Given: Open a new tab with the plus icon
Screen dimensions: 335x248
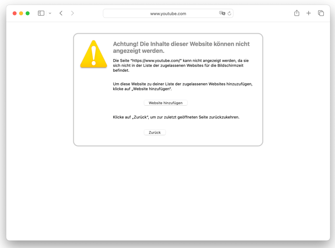Looking at the screenshot, I should (x=309, y=13).
